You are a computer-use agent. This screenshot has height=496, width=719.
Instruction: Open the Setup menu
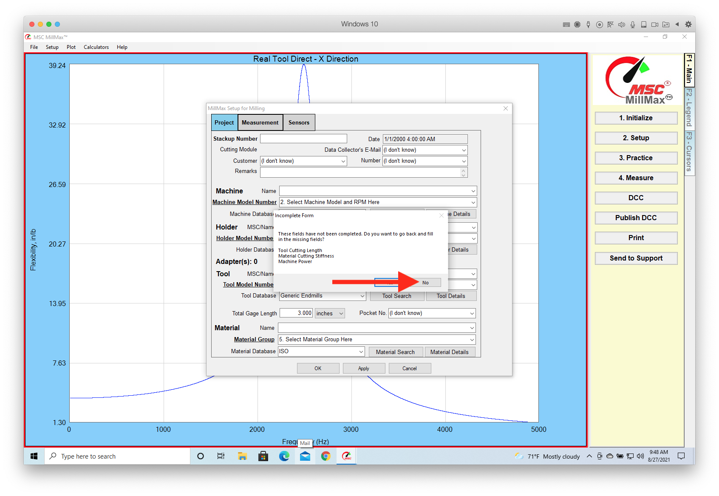click(x=52, y=47)
